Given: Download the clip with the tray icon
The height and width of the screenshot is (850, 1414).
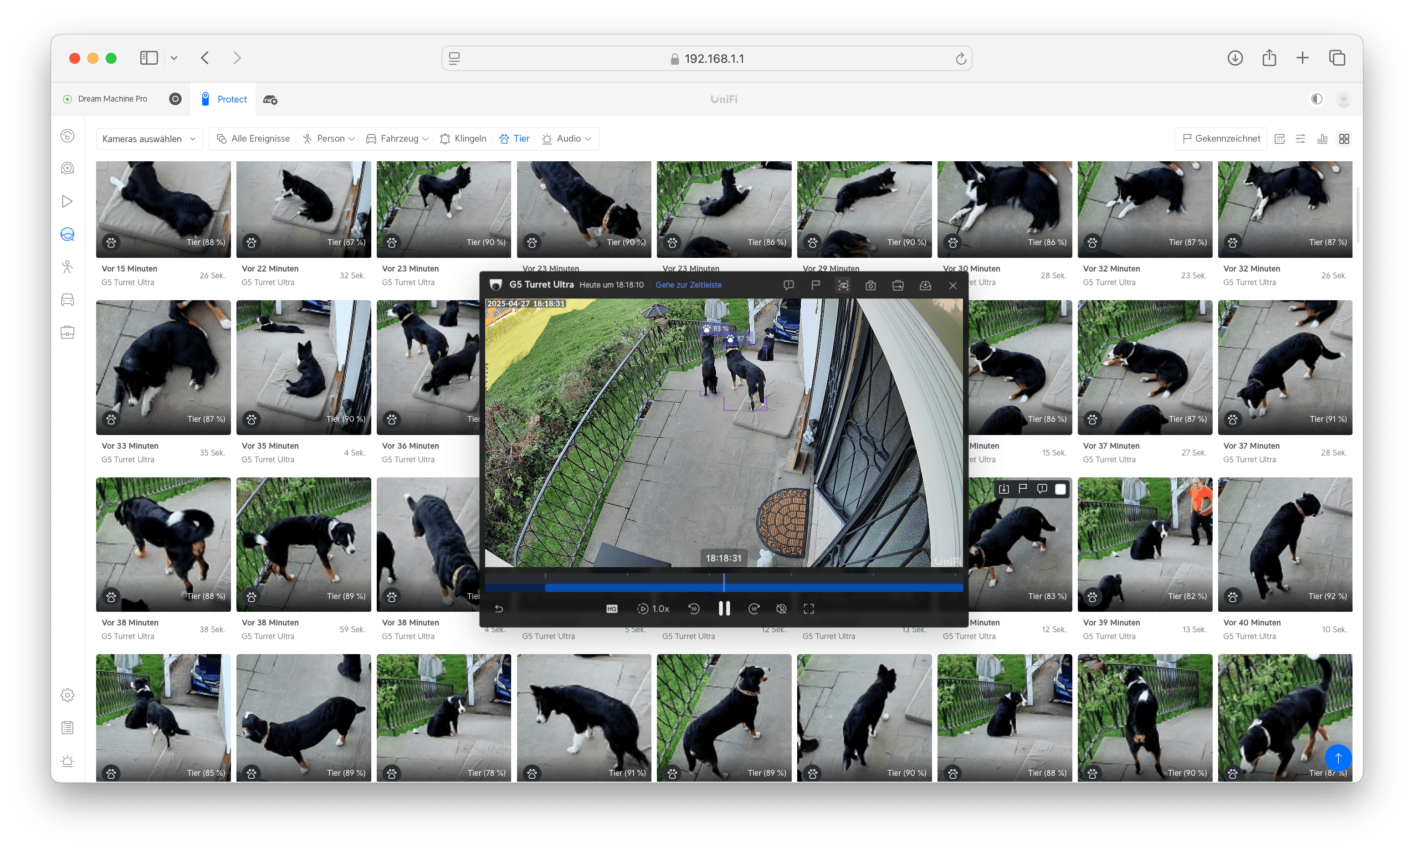Looking at the screenshot, I should click(925, 285).
